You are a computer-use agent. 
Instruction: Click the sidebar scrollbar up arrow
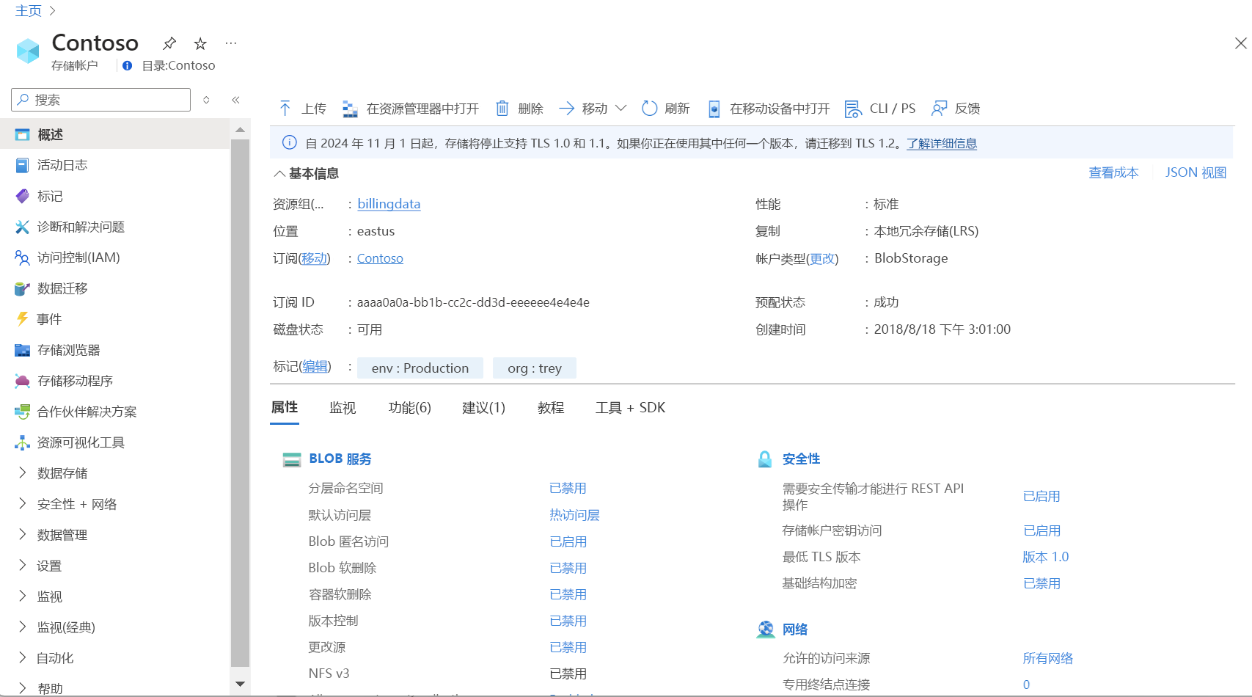(x=240, y=130)
